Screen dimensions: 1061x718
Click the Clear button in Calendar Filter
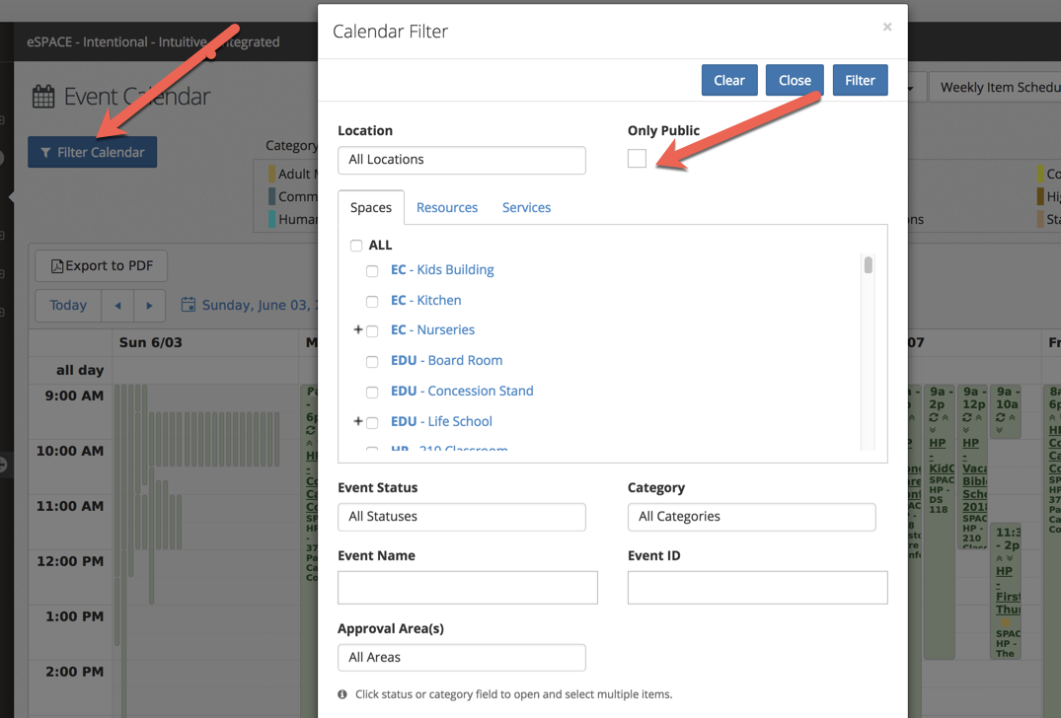click(729, 81)
